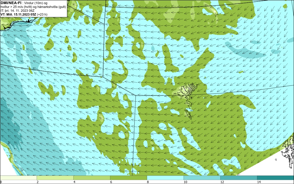The image size is (294, 184).
Task: Click the 0–2 m/s color swatch in the legend bar
Action: tap(18, 178)
